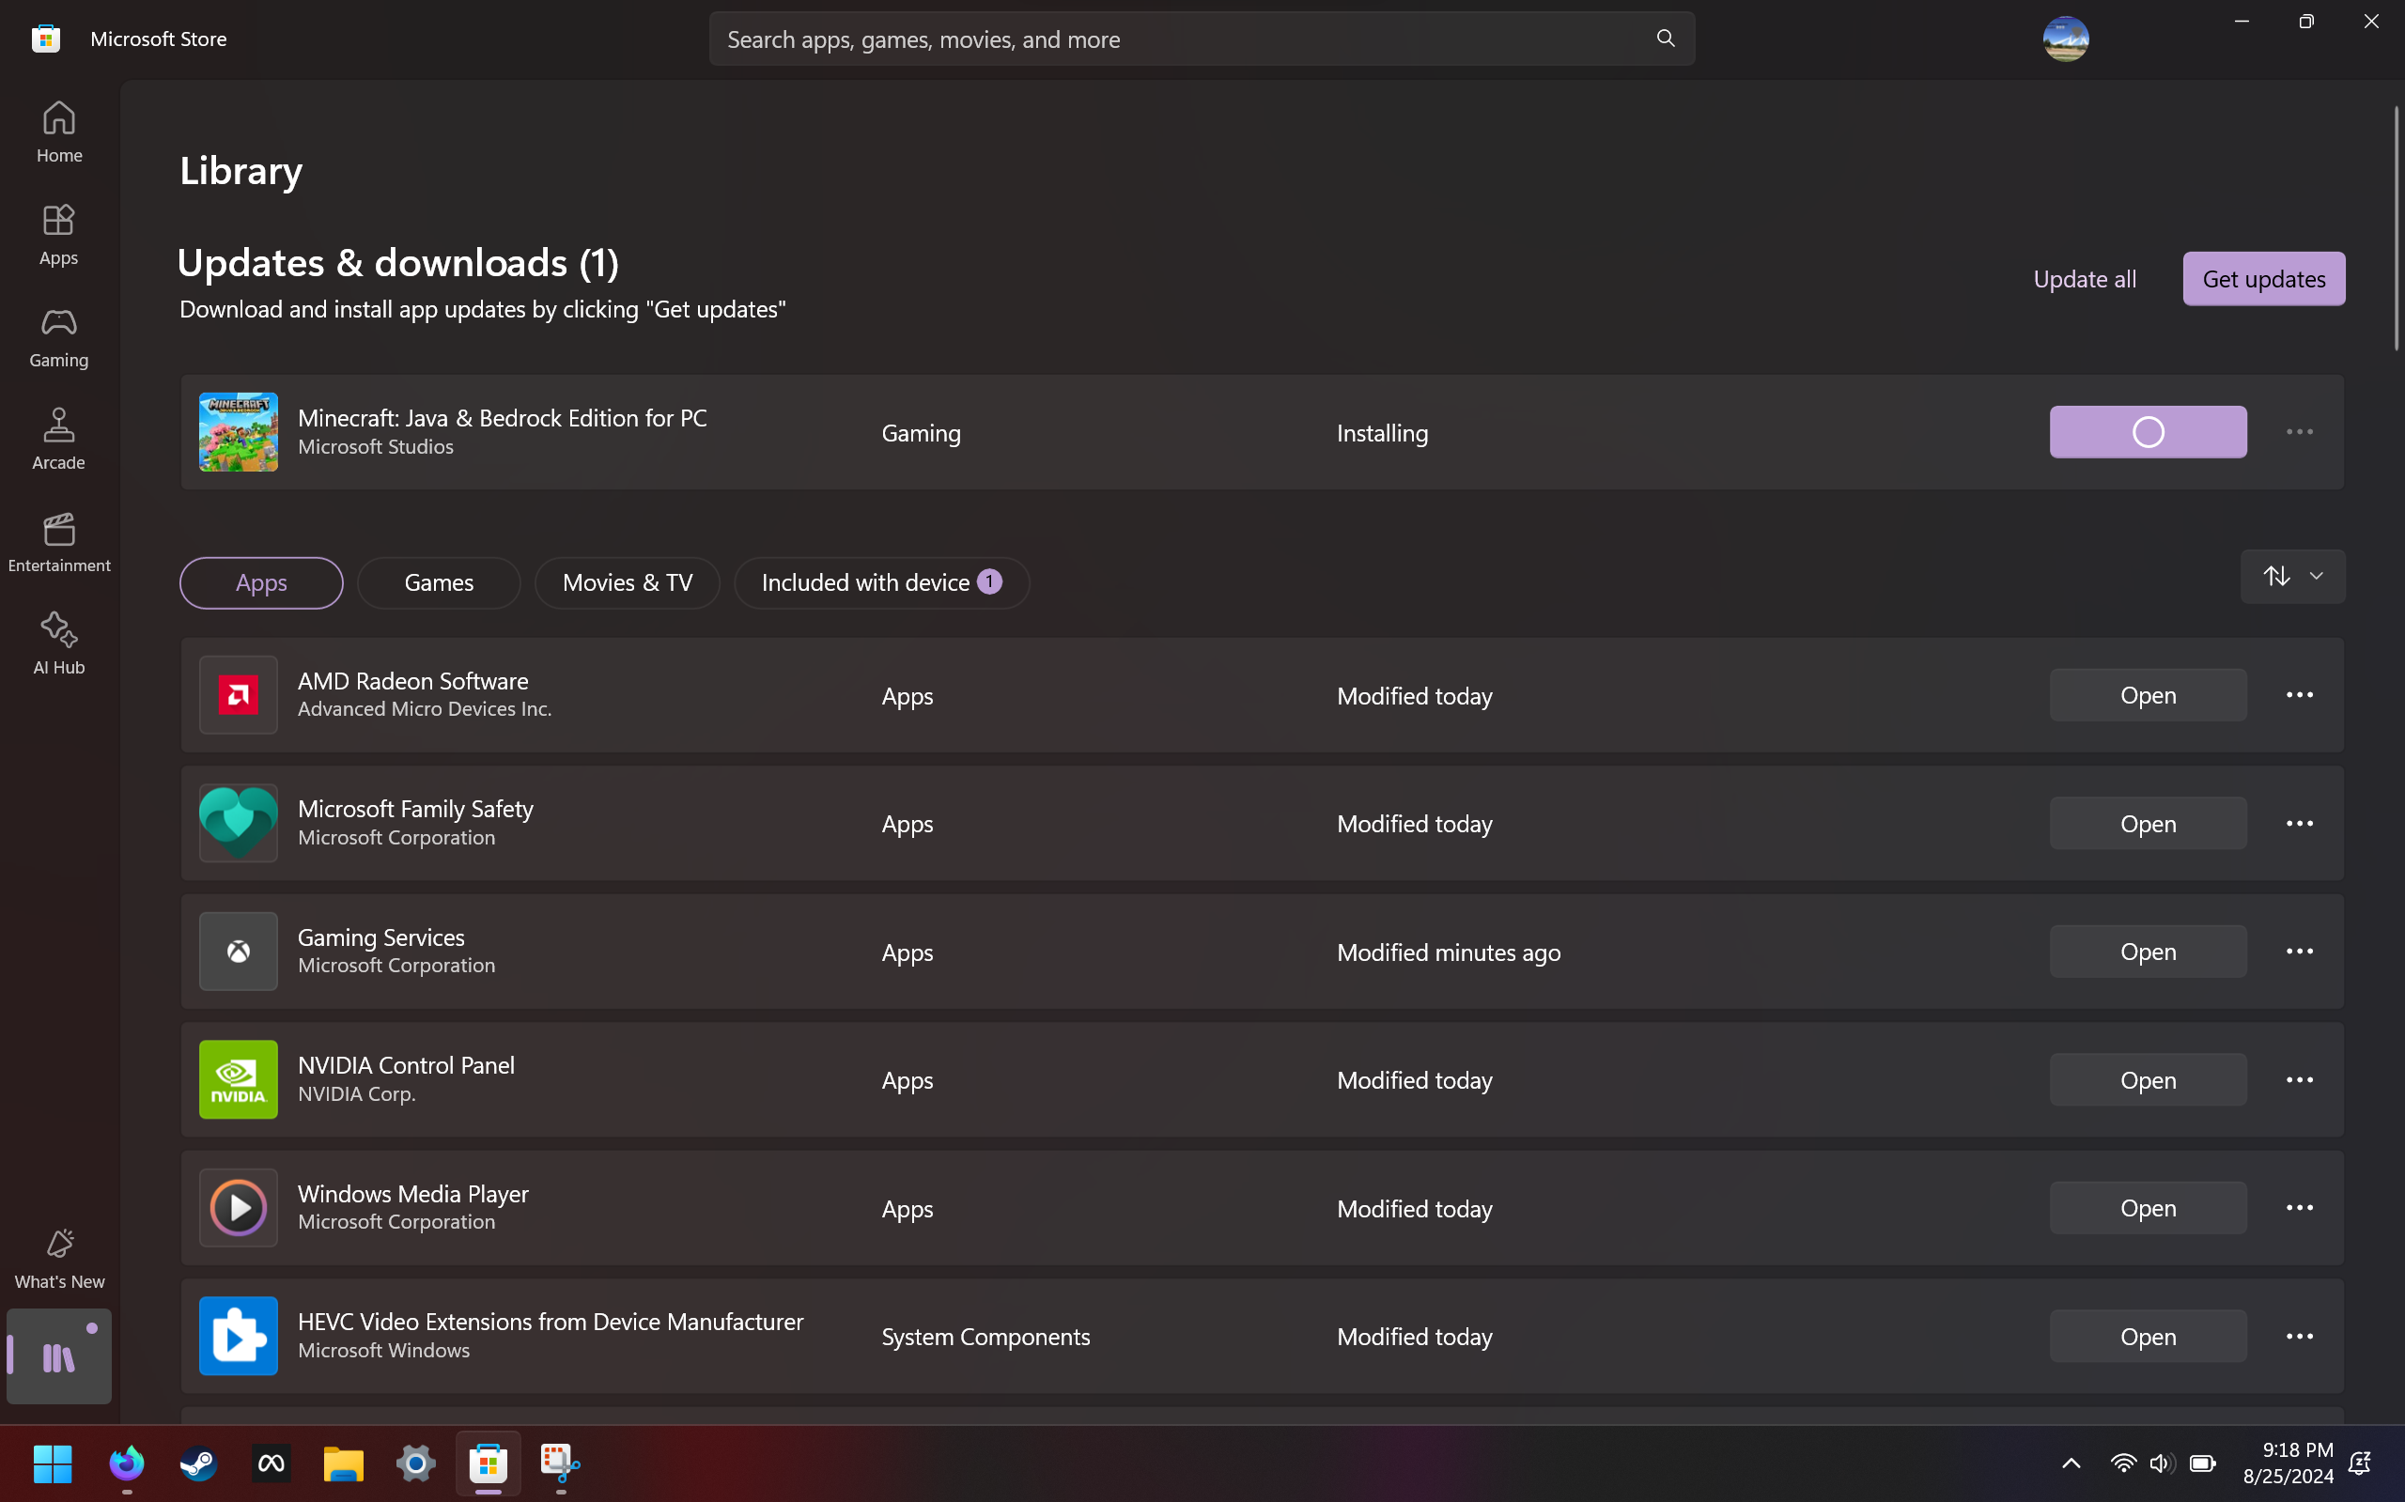Open Firefox from the taskbar
The width and height of the screenshot is (2405, 1502).
(x=125, y=1464)
